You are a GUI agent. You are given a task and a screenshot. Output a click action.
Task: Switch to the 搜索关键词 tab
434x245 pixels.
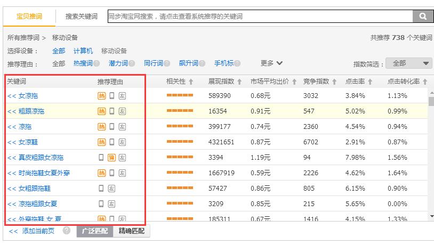(81, 17)
